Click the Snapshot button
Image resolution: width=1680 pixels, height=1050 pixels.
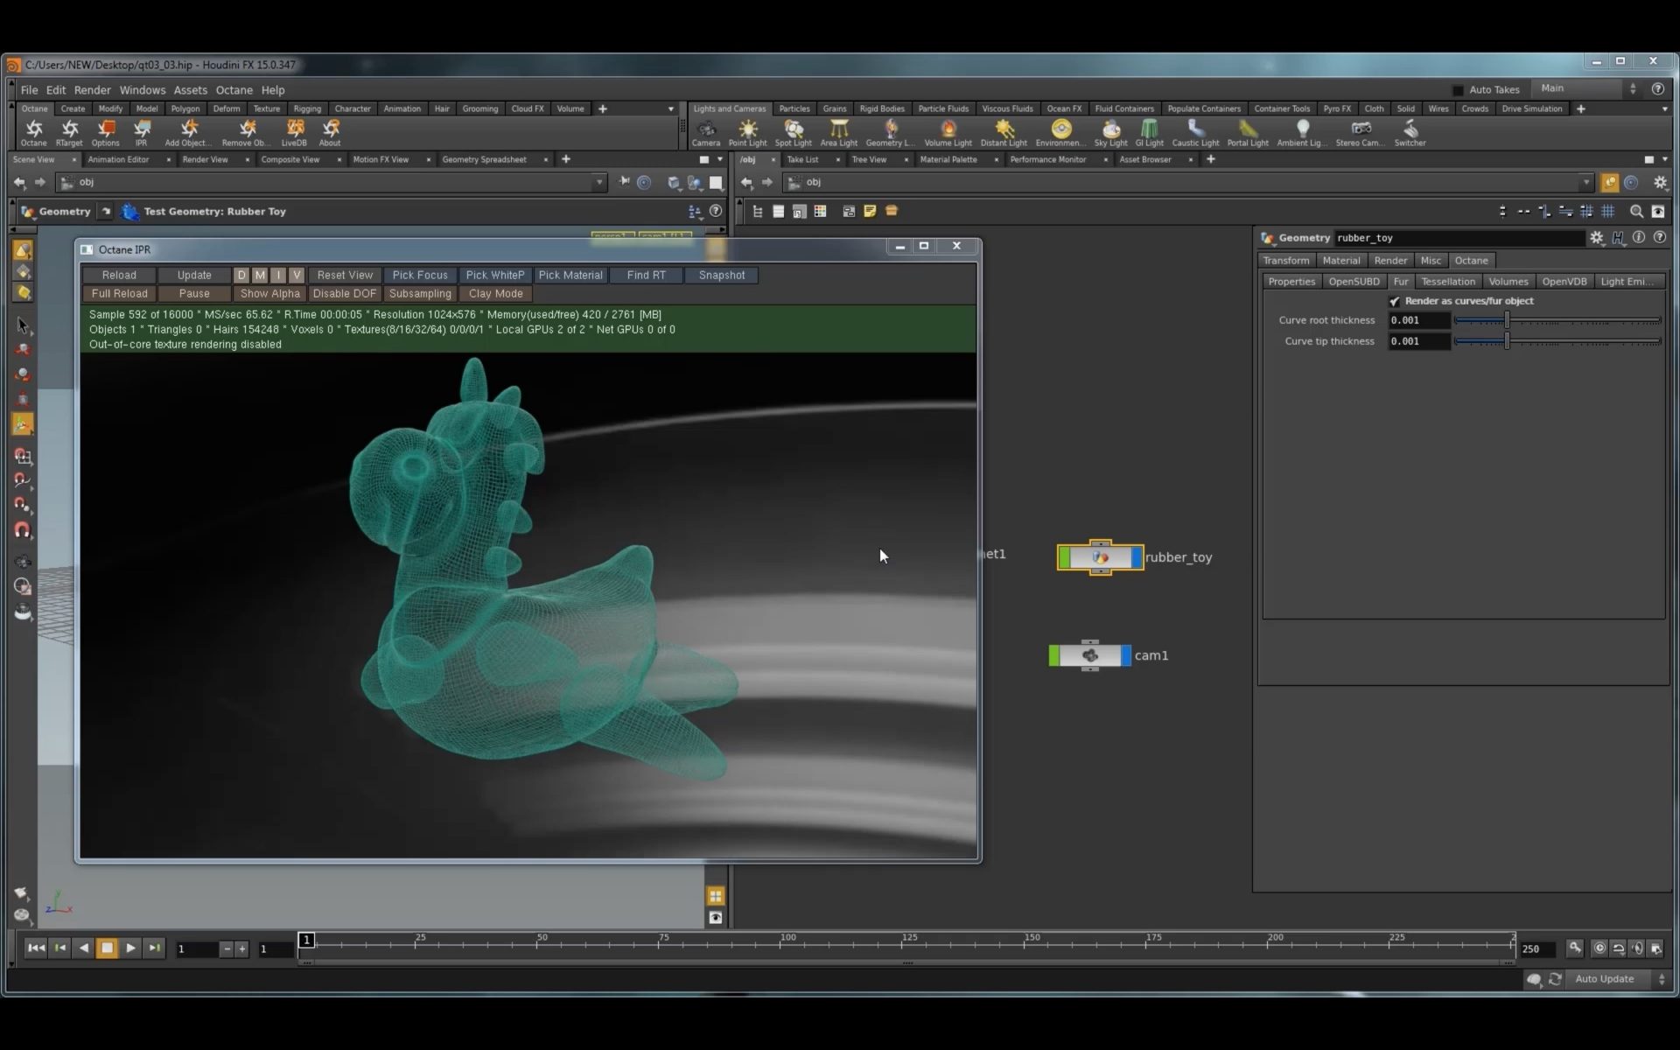pos(722,275)
